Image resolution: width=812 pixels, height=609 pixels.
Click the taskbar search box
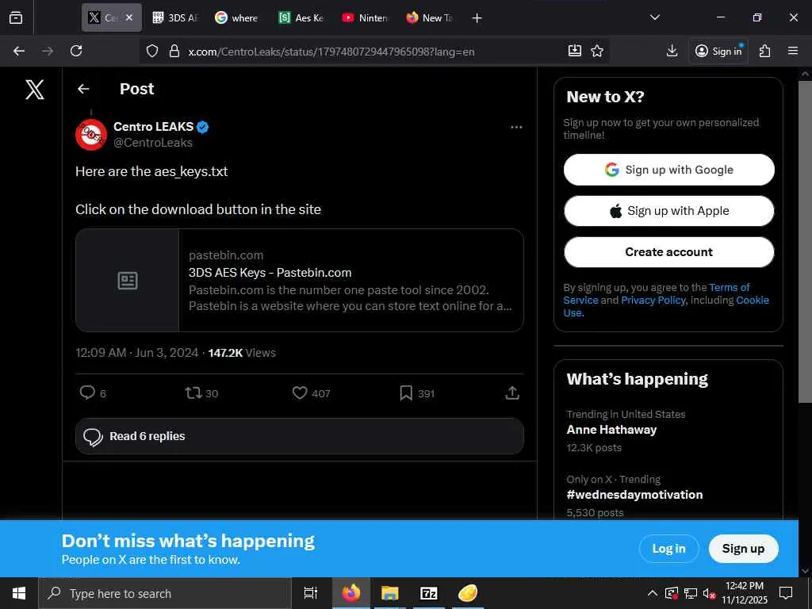165,593
